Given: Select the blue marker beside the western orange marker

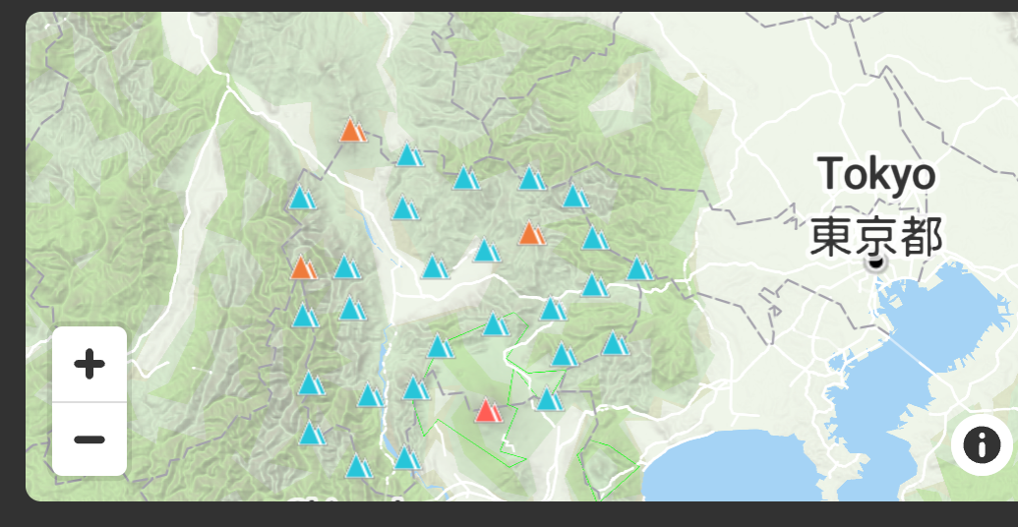Looking at the screenshot, I should (x=346, y=266).
